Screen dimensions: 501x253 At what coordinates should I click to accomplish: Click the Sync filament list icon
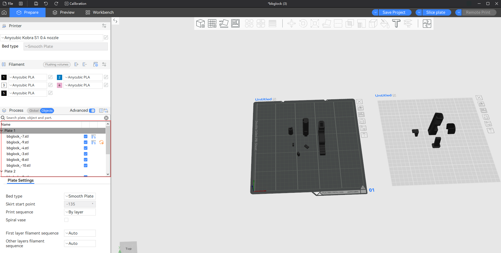point(96,64)
